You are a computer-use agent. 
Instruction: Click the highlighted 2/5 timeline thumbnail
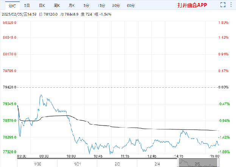197,163
